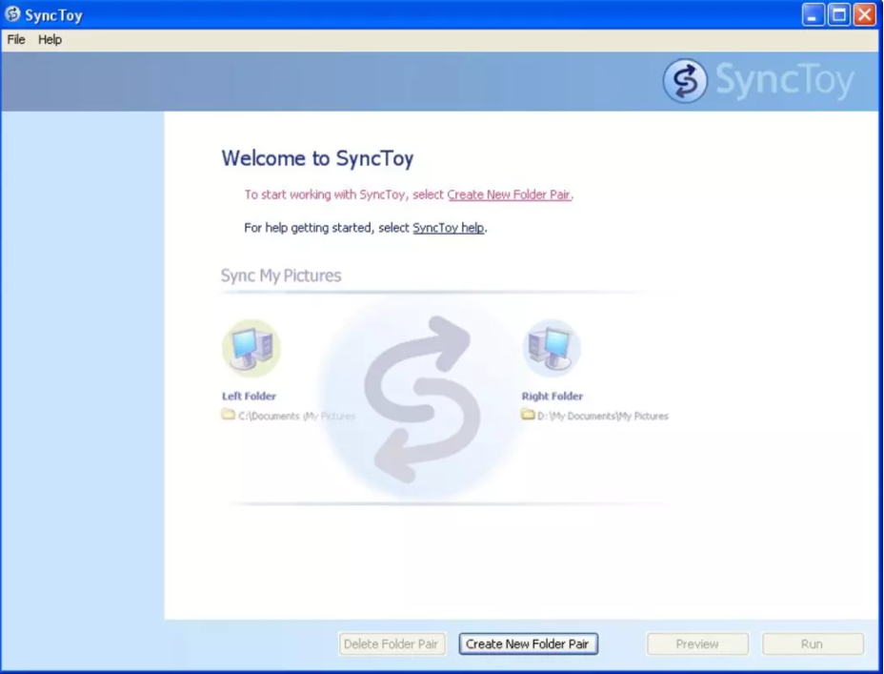884x674 pixels.
Task: Click the large sync arrows graphic
Action: point(422,399)
